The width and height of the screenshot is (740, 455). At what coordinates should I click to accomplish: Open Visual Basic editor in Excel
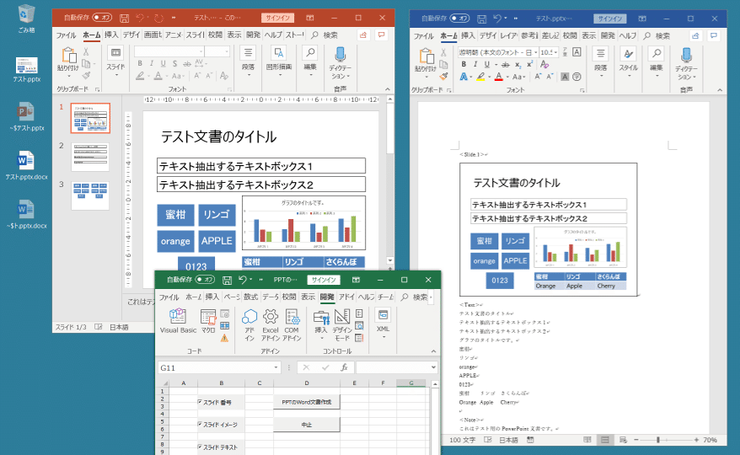(178, 321)
